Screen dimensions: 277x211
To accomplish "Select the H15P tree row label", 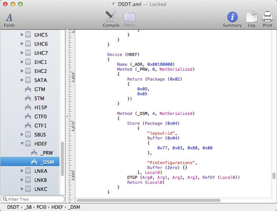I will coord(40,107).
